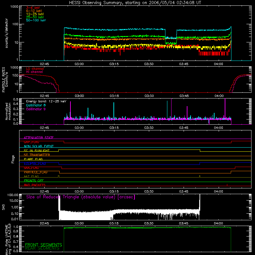Click the first AAZ_FLAG pulse near 02:51
This screenshot has width=255, height=255.
coord(59,177)
